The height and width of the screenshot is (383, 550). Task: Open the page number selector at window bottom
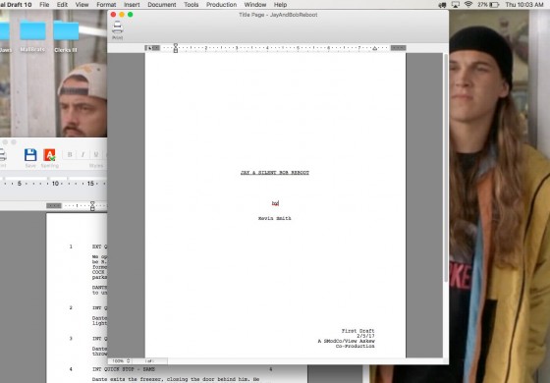[x=150, y=360]
